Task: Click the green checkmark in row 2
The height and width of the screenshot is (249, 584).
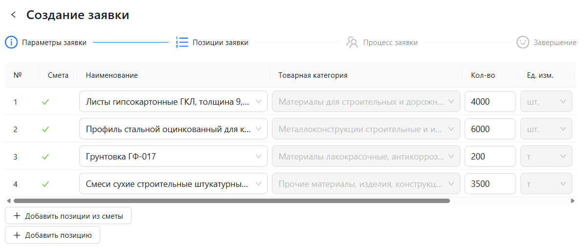Action: (45, 129)
